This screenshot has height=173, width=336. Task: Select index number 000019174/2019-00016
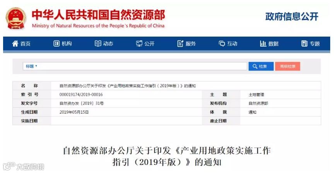81,95
